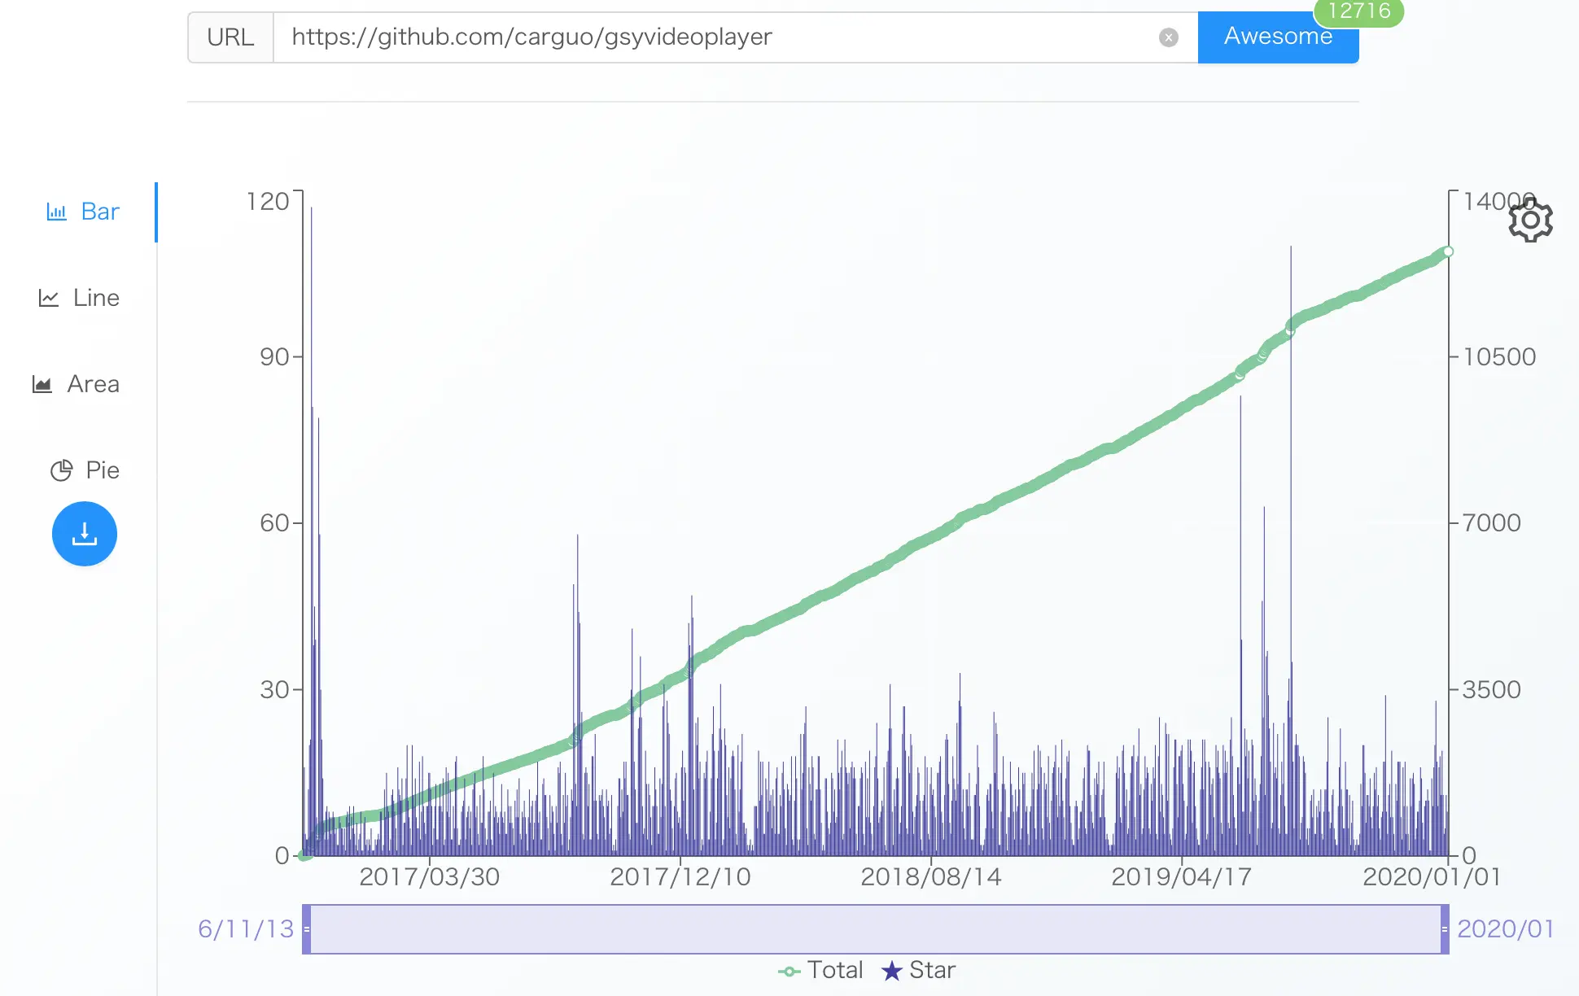Select the Pie chart tab

pyautogui.click(x=102, y=470)
